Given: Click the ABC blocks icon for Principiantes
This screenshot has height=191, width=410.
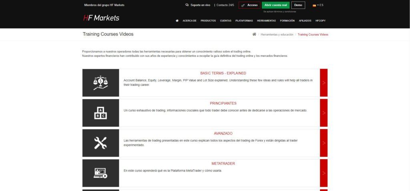Looking at the screenshot, I should pos(100,113).
